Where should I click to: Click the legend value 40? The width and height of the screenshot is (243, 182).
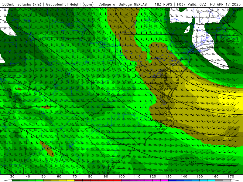tap(28, 177)
